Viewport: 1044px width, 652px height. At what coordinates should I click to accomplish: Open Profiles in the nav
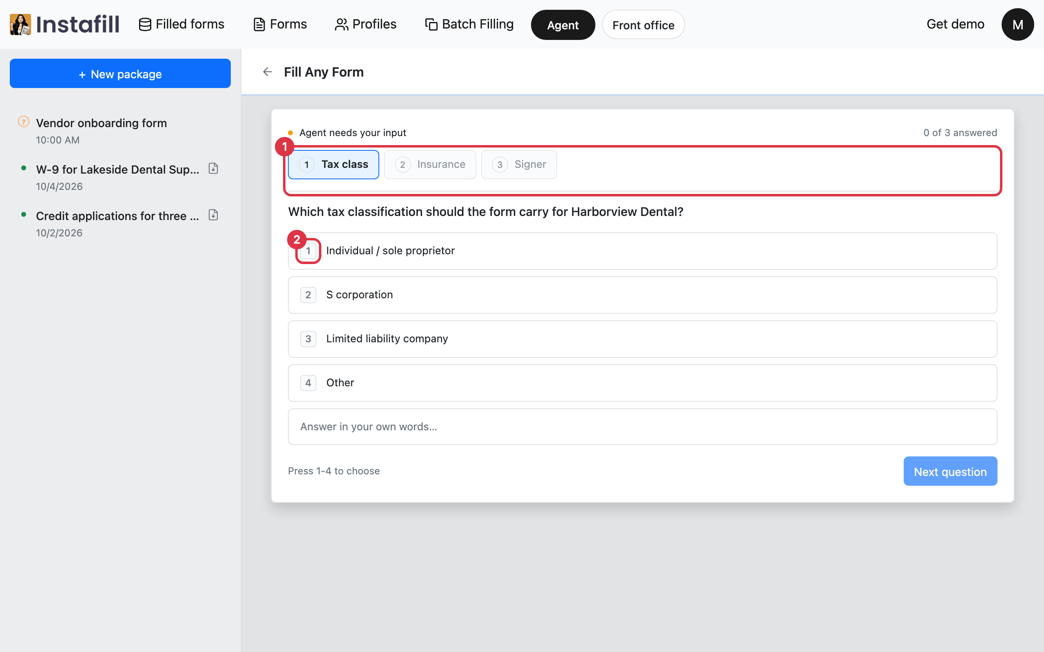click(365, 24)
